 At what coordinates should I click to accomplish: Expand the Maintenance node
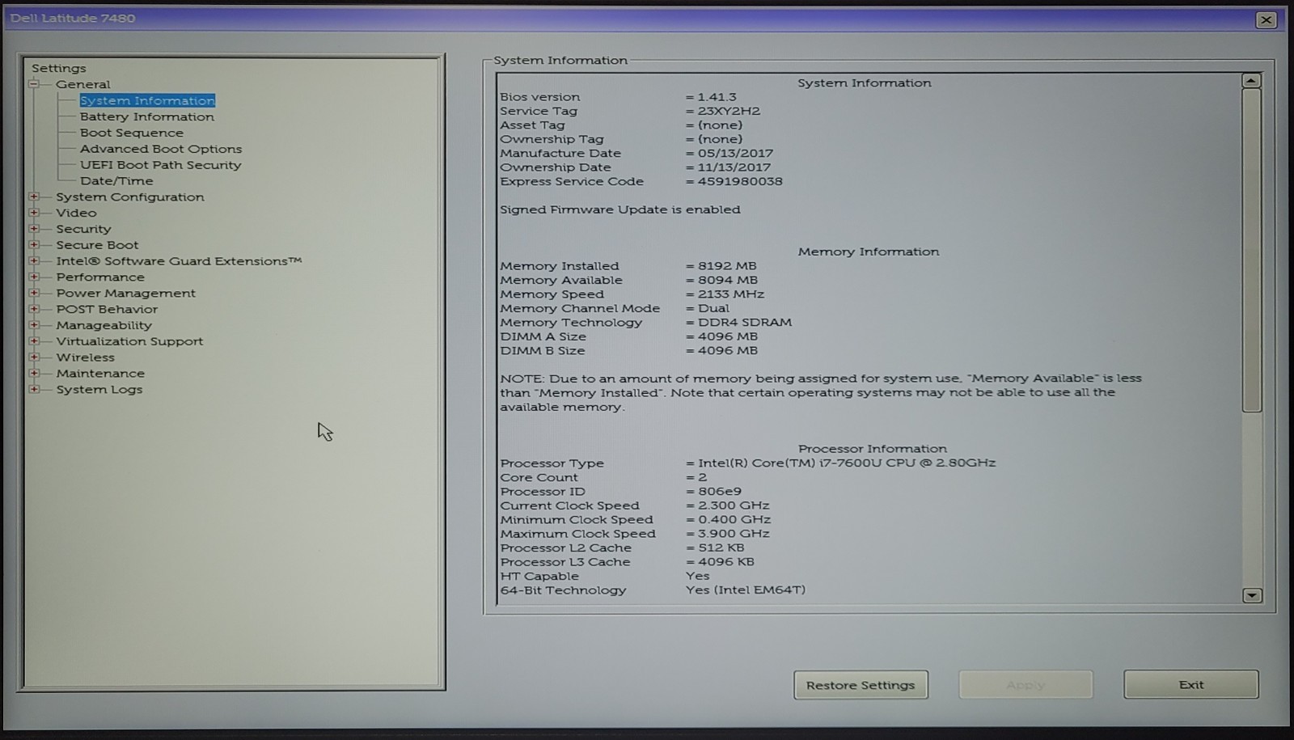34,373
